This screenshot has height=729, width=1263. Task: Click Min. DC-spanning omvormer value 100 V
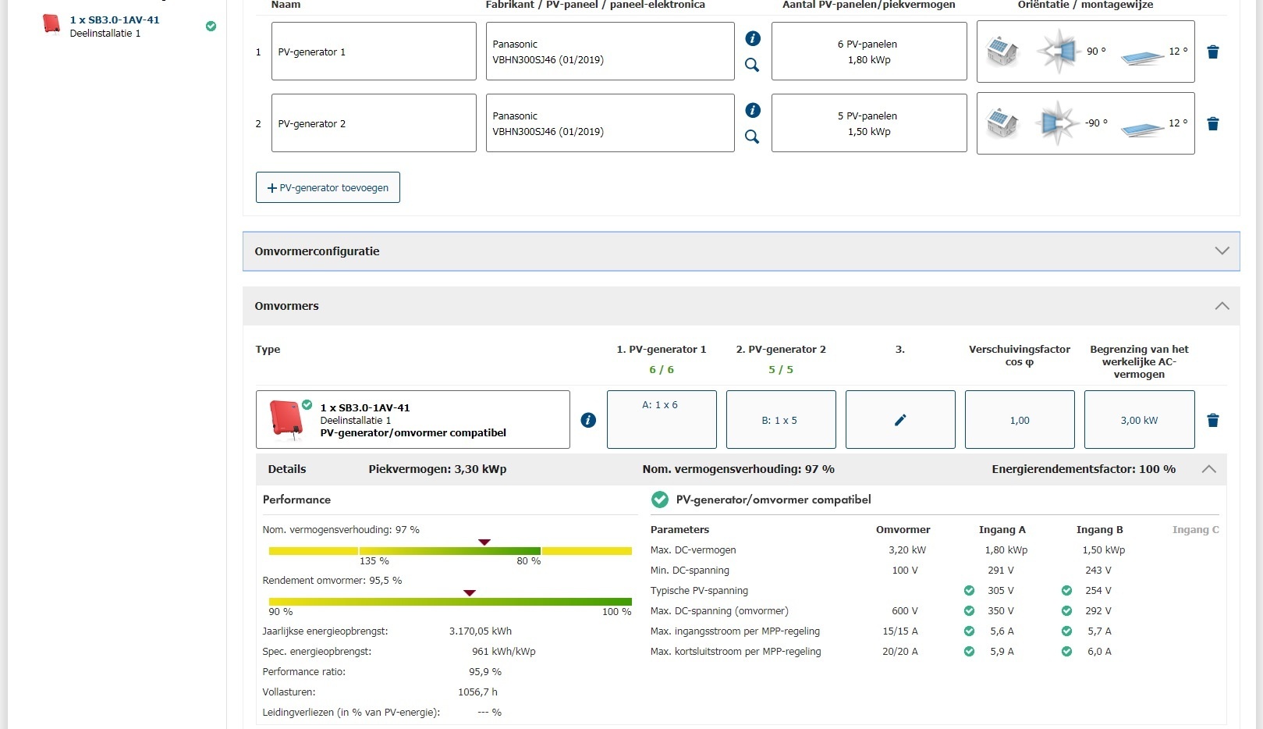point(905,571)
